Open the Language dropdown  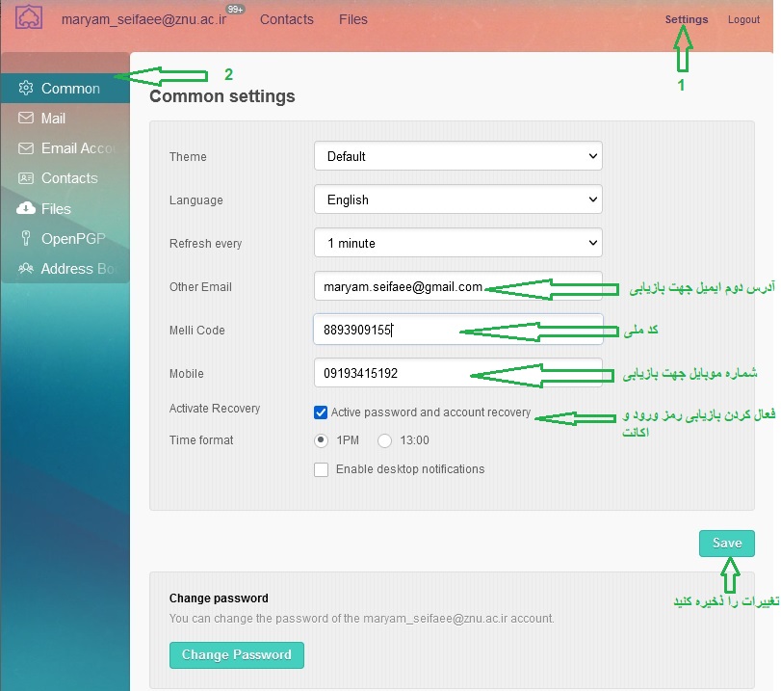(x=458, y=199)
